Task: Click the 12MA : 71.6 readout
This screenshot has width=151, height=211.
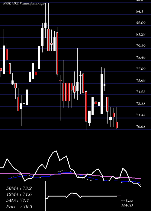Action: pyautogui.click(x=19, y=194)
